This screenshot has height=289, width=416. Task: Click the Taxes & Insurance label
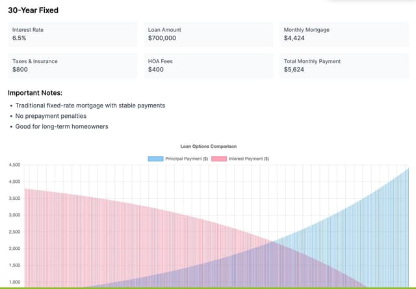(x=34, y=61)
